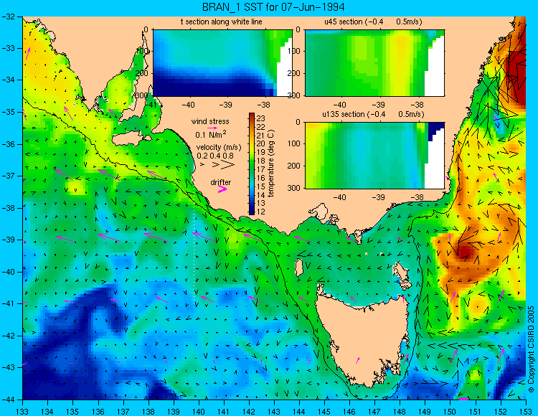Viewport: 538px width, 416px height.
Task: Pick the dark red top of the temperature color bar
Action: [x=252, y=116]
